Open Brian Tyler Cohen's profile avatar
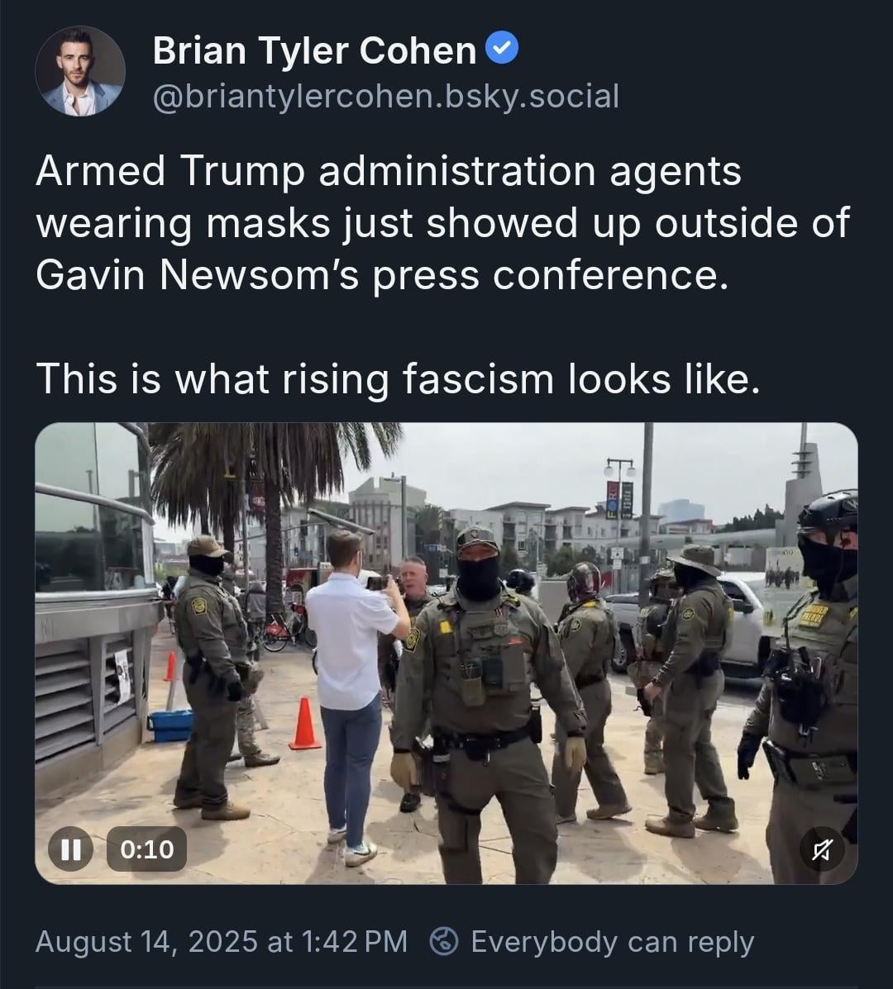This screenshot has width=893, height=989. pos(80,71)
